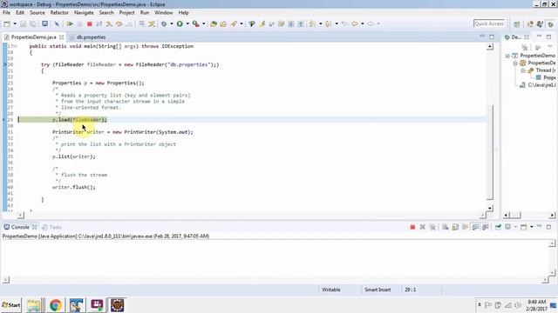Click the green Run toolbar icon
The width and height of the screenshot is (558, 313).
tap(180, 23)
